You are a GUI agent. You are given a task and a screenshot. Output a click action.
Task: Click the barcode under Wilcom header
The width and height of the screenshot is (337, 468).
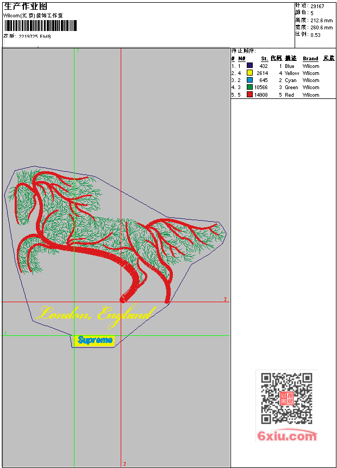click(x=41, y=26)
